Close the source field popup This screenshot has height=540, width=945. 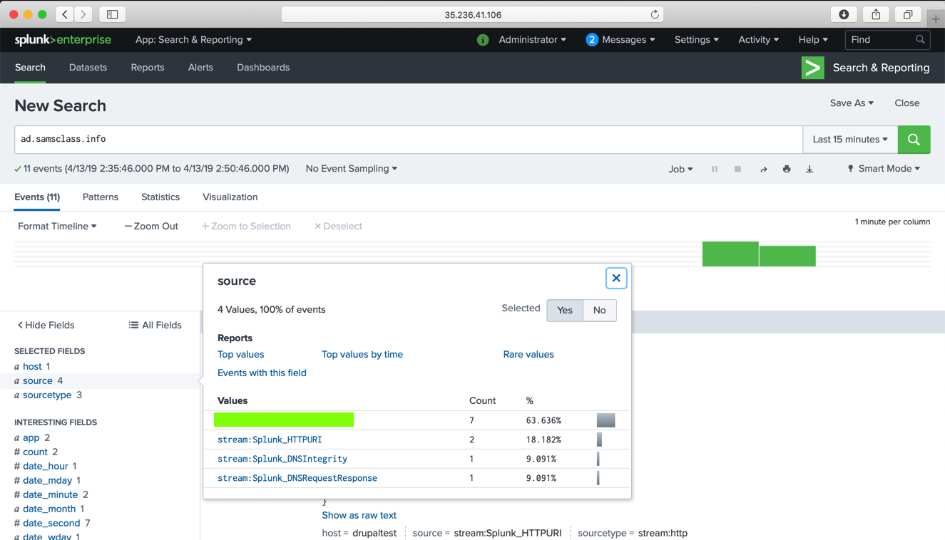pyautogui.click(x=616, y=278)
